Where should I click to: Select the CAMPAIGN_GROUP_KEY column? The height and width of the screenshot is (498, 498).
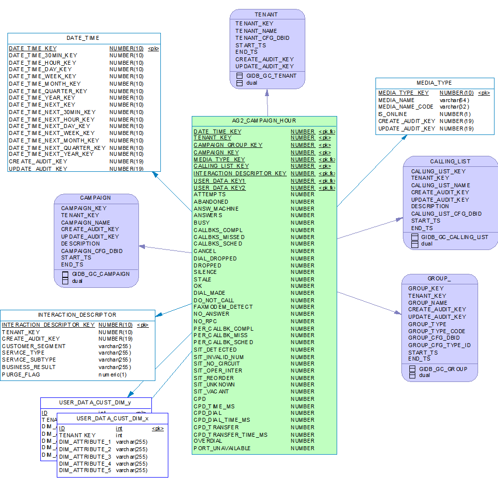tap(228, 145)
